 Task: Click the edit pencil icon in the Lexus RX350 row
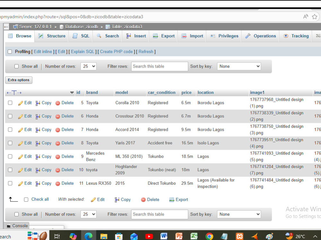(x=21, y=183)
